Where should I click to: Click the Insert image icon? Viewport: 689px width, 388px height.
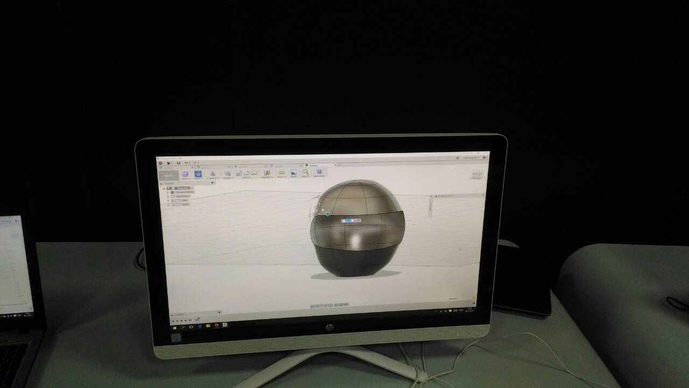[294, 172]
